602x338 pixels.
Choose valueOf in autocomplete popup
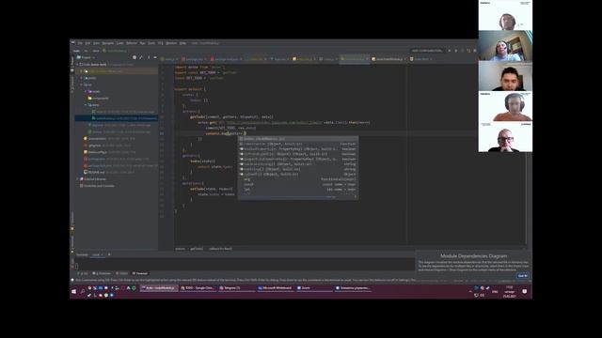[298, 174]
